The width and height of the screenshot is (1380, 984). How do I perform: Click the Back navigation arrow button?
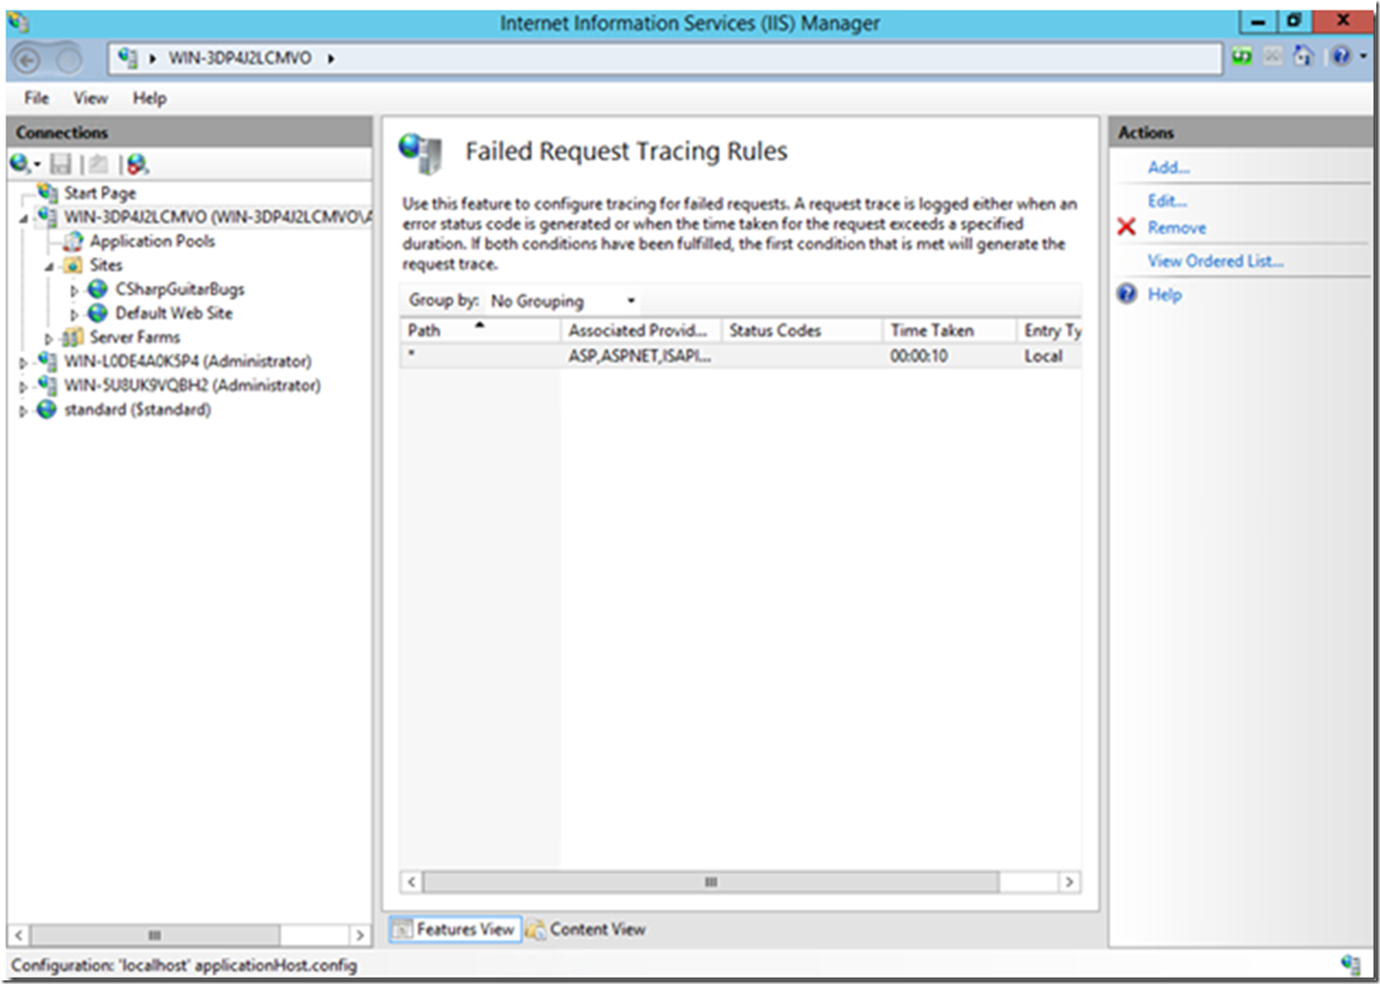tap(28, 60)
